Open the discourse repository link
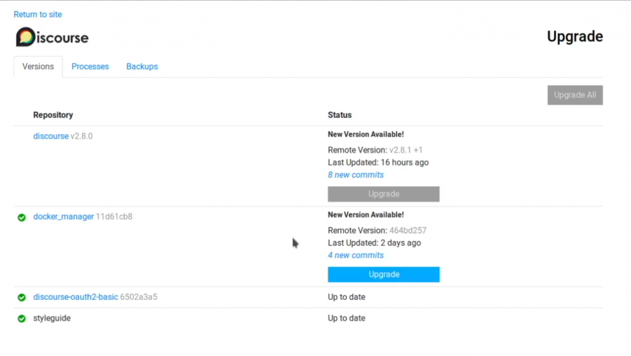 (x=51, y=136)
